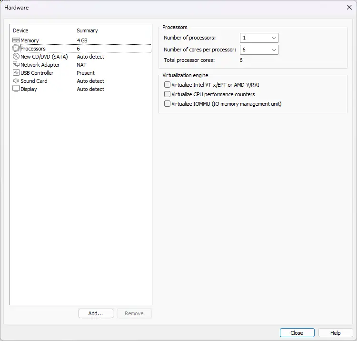
Task: Click the Add... button
Action: (96, 313)
